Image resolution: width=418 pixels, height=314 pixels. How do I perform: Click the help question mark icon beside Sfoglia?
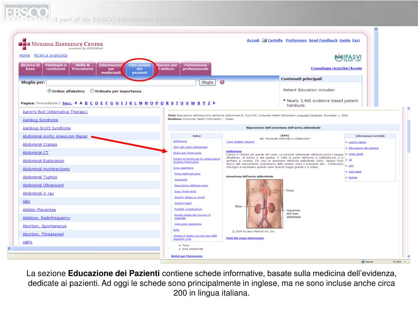[222, 82]
